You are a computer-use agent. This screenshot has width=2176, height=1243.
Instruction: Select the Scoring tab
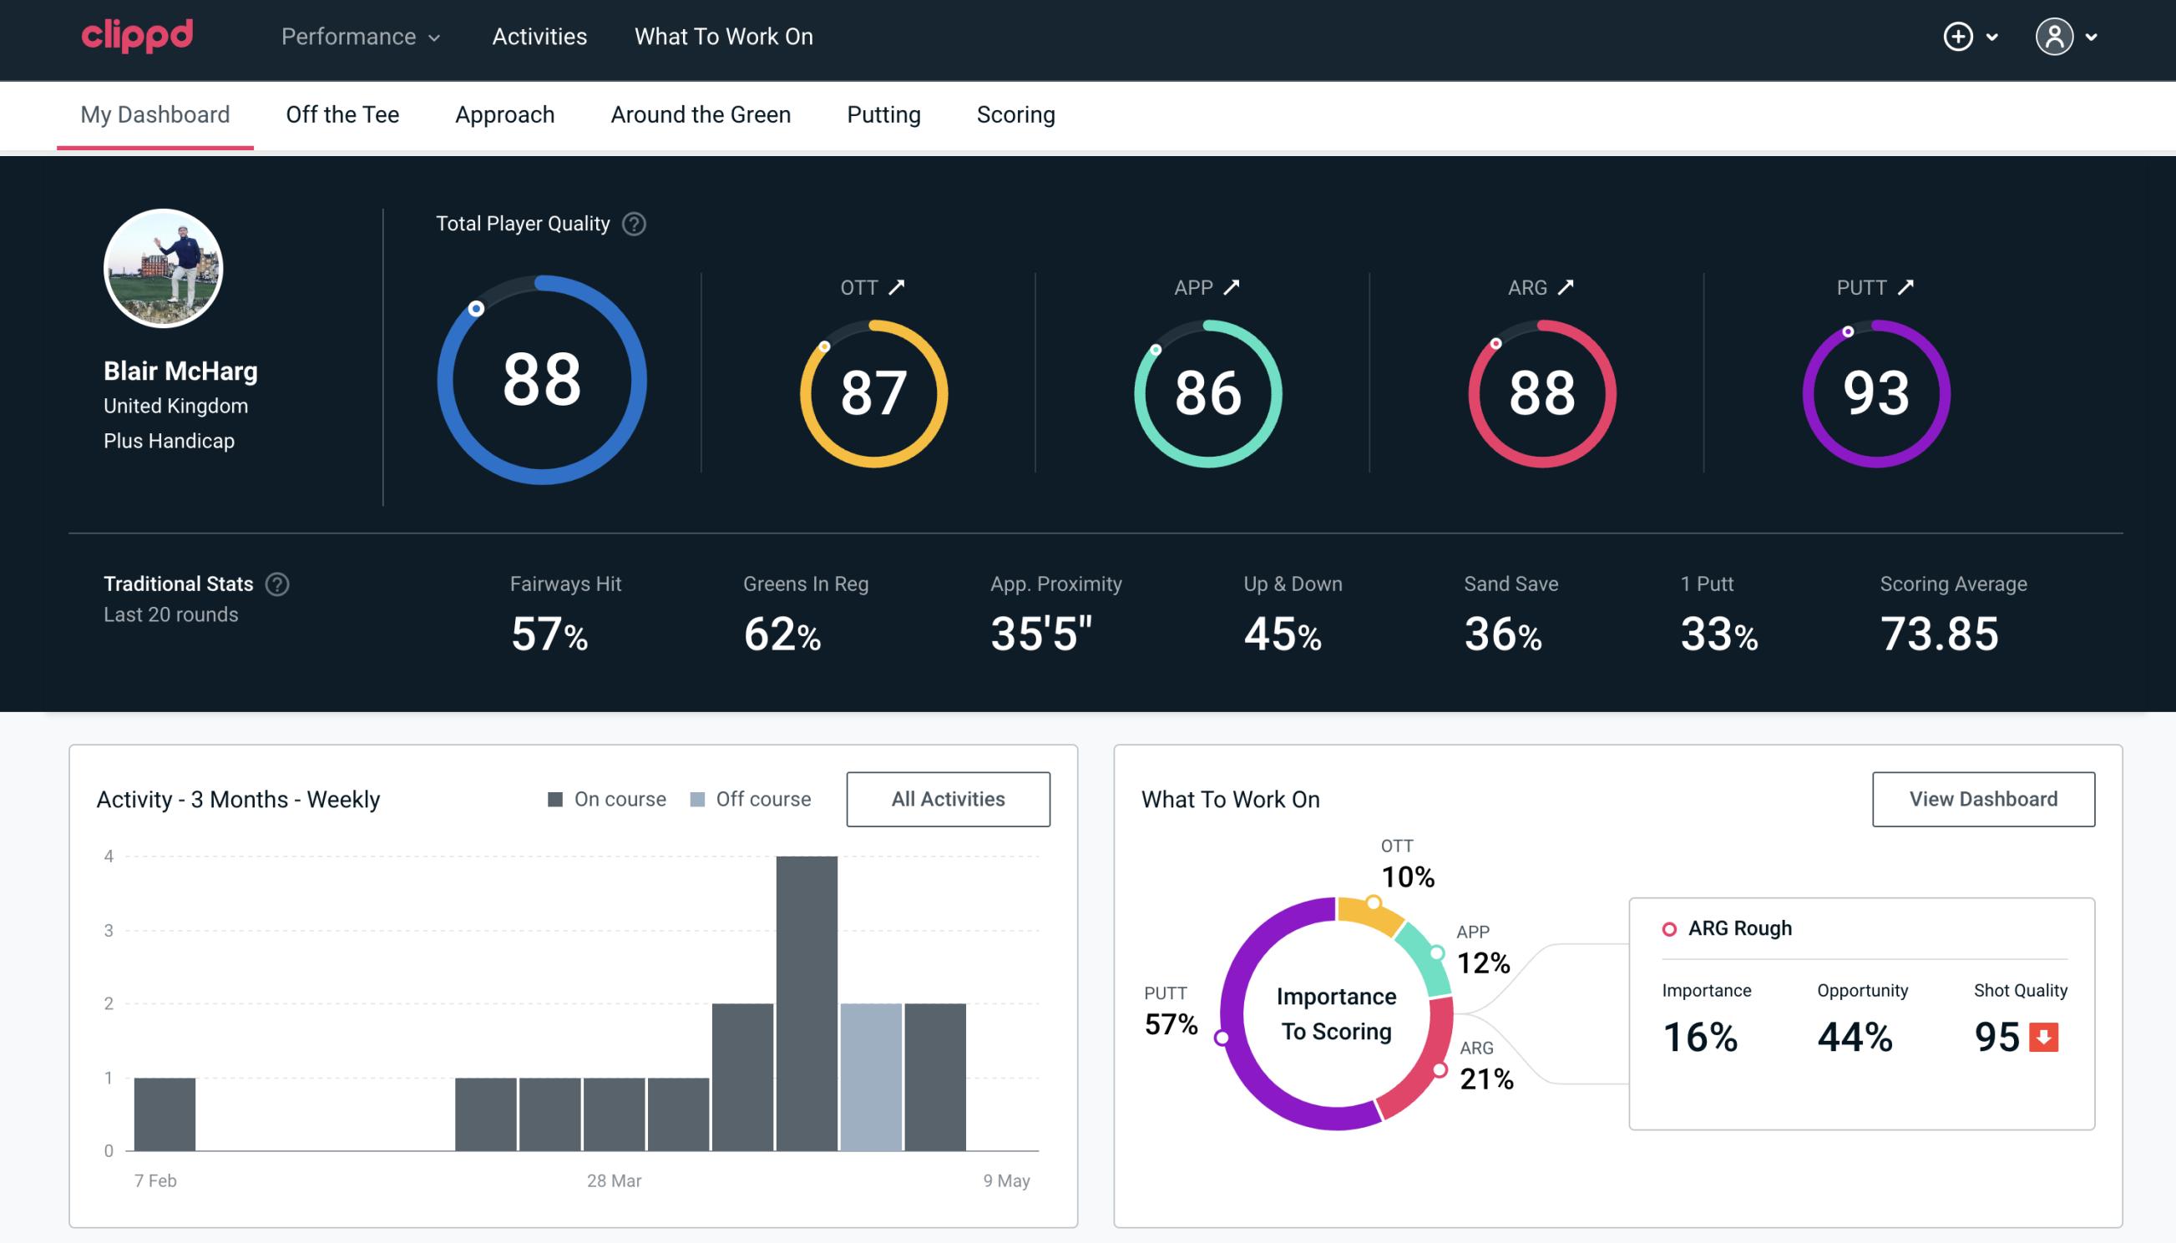click(x=1016, y=114)
